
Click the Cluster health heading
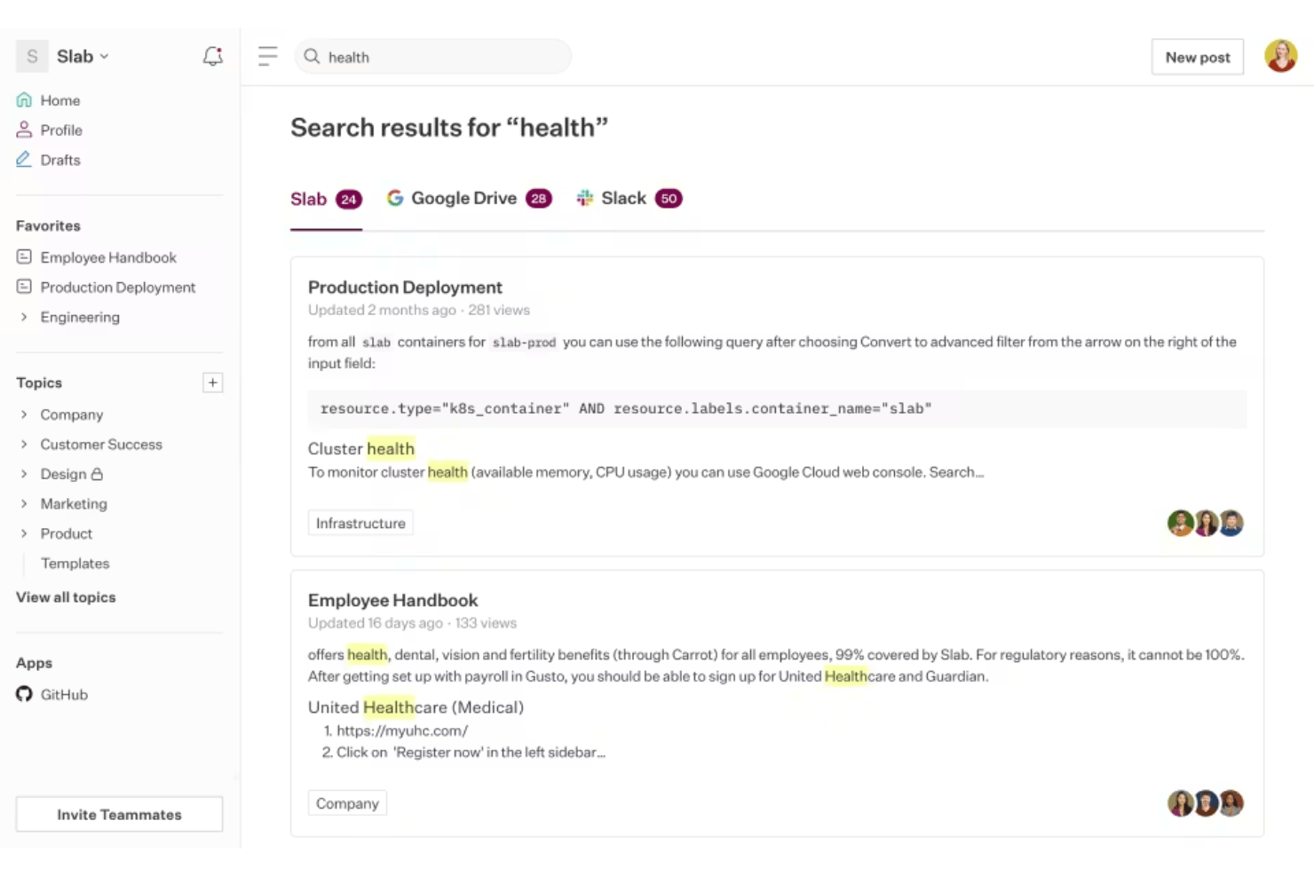tap(361, 448)
